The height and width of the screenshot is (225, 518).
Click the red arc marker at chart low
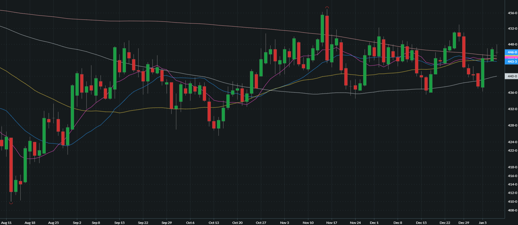click(x=11, y=202)
